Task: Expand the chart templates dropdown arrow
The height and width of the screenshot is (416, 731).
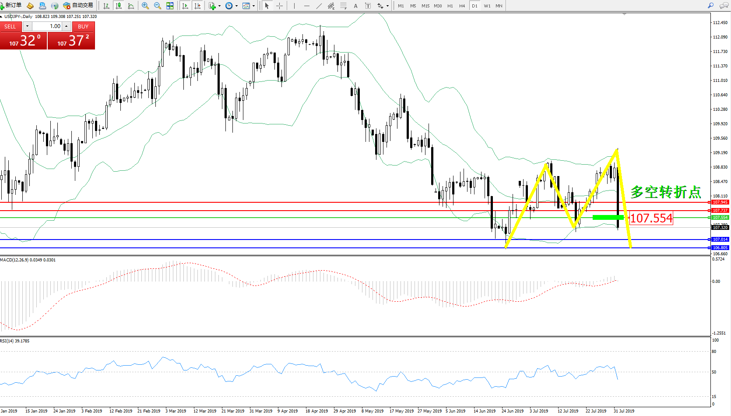Action: [x=254, y=6]
